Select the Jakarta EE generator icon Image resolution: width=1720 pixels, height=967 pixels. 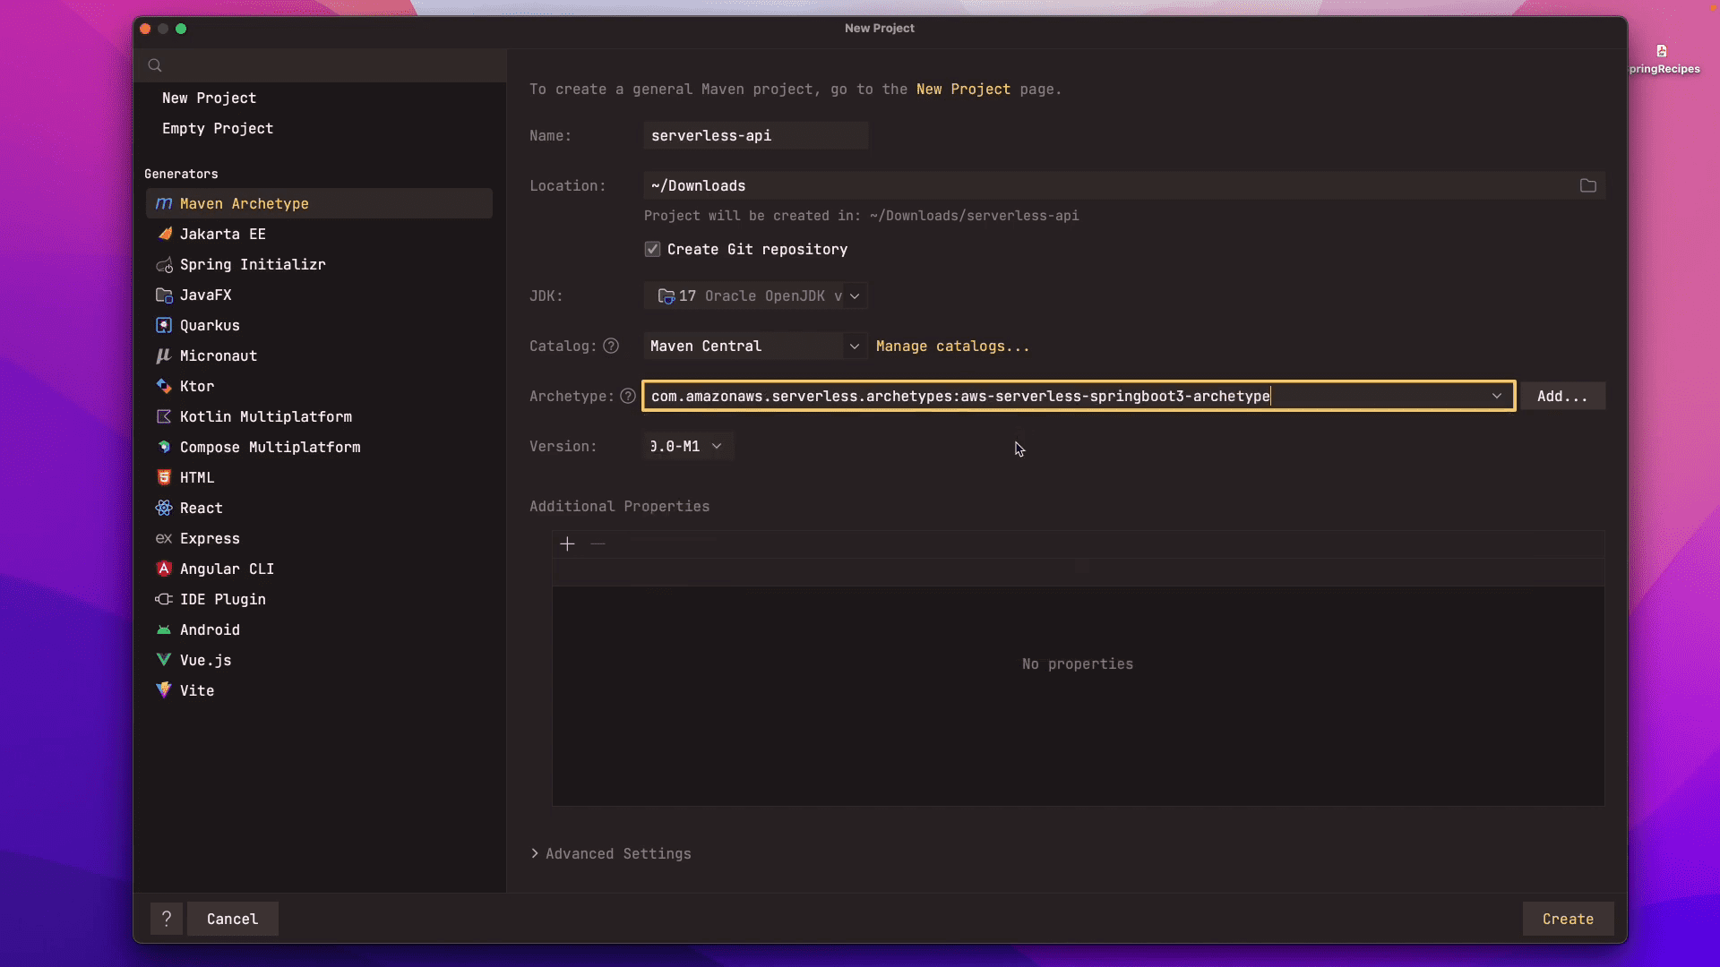pos(164,234)
